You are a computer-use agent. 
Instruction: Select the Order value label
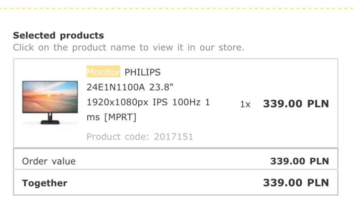tap(49, 161)
